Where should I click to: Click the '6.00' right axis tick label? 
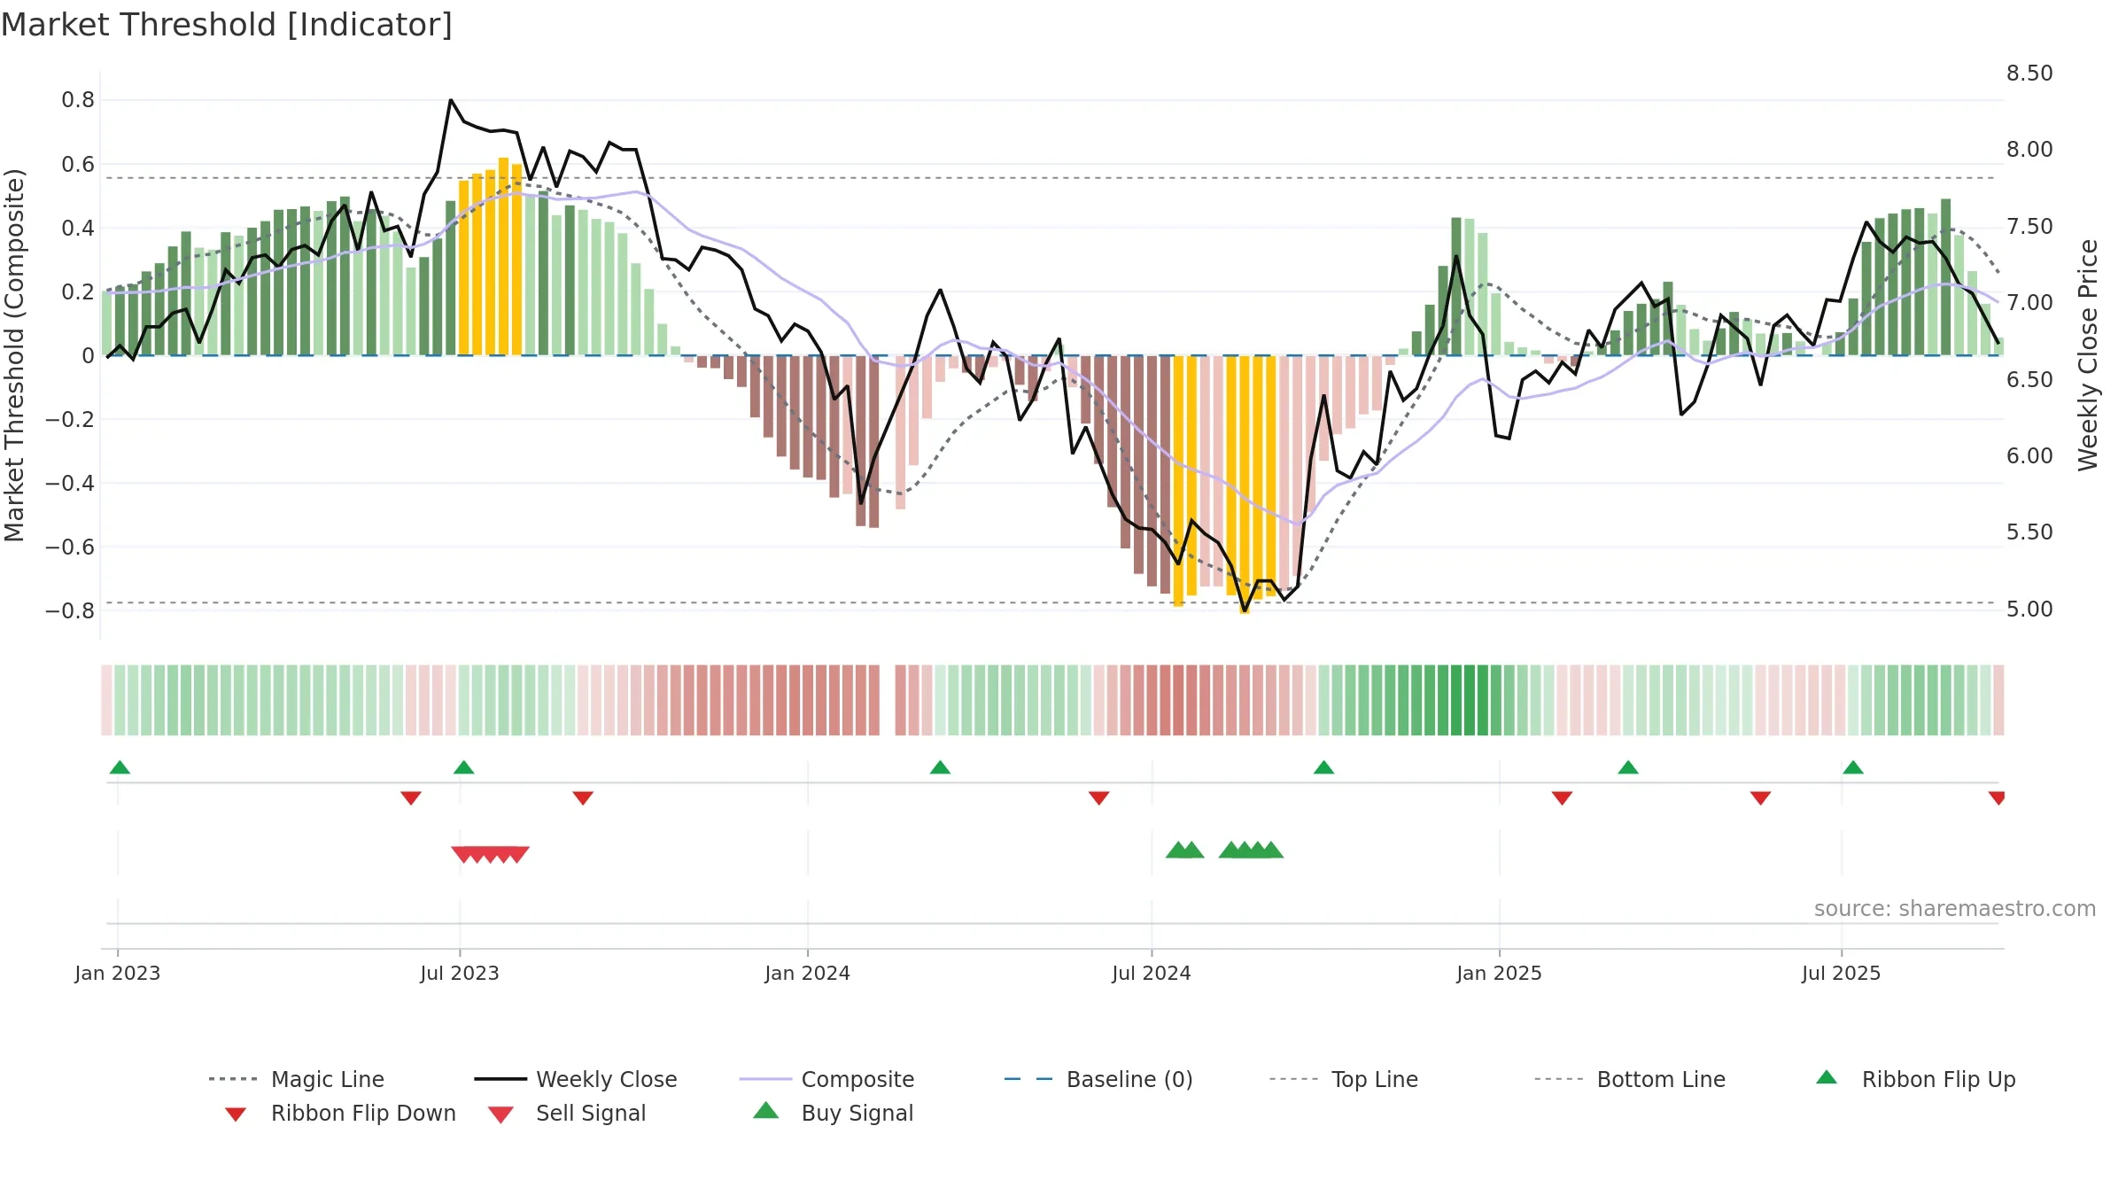coord(2029,456)
